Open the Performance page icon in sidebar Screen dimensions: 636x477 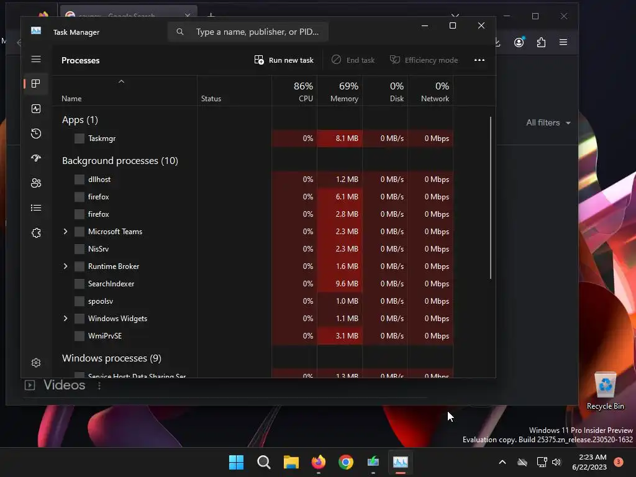36,109
